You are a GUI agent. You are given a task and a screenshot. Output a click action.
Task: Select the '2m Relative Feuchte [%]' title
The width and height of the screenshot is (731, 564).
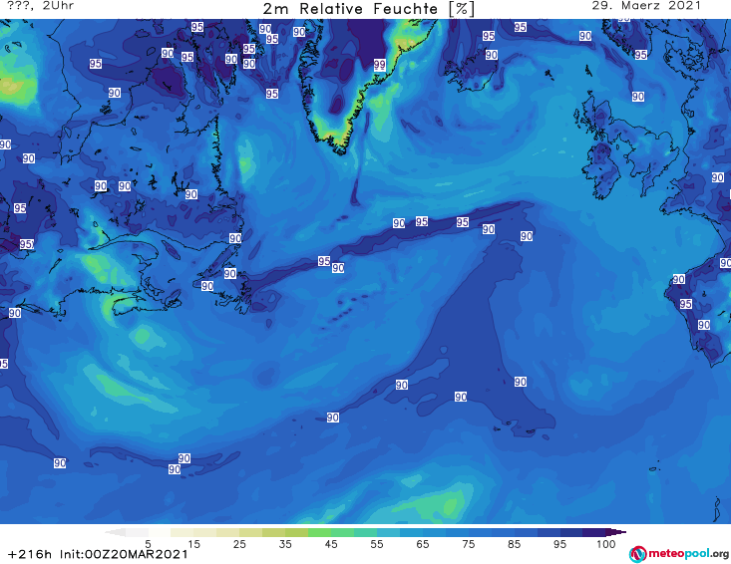(368, 9)
